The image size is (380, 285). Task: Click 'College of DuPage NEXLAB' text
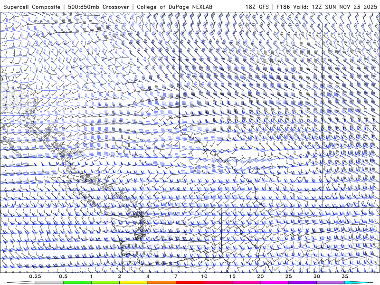click(x=174, y=7)
